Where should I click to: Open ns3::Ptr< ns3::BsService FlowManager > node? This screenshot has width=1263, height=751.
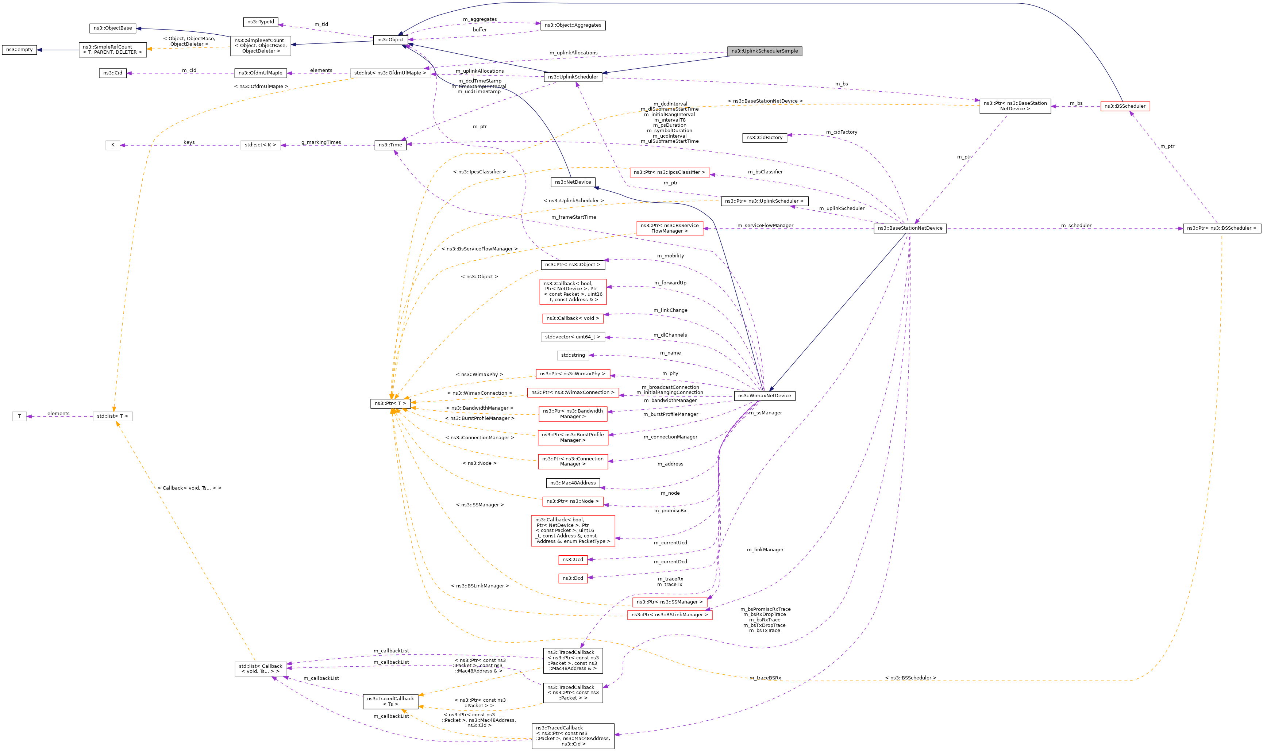pyautogui.click(x=670, y=229)
